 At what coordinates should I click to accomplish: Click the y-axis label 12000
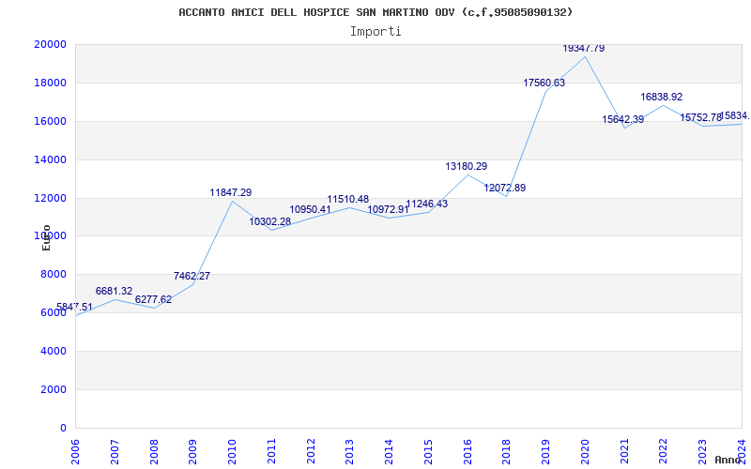(50, 198)
